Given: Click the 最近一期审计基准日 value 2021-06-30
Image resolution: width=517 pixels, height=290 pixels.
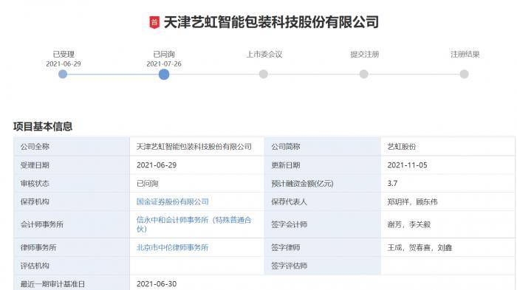Looking at the screenshot, I should click(157, 284).
